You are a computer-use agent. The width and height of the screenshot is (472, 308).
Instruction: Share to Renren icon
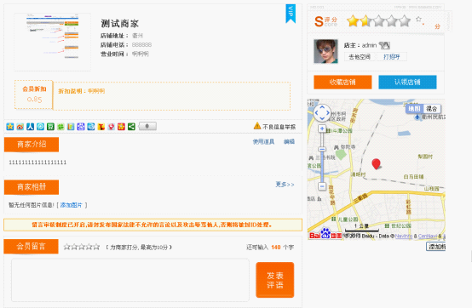(30, 127)
